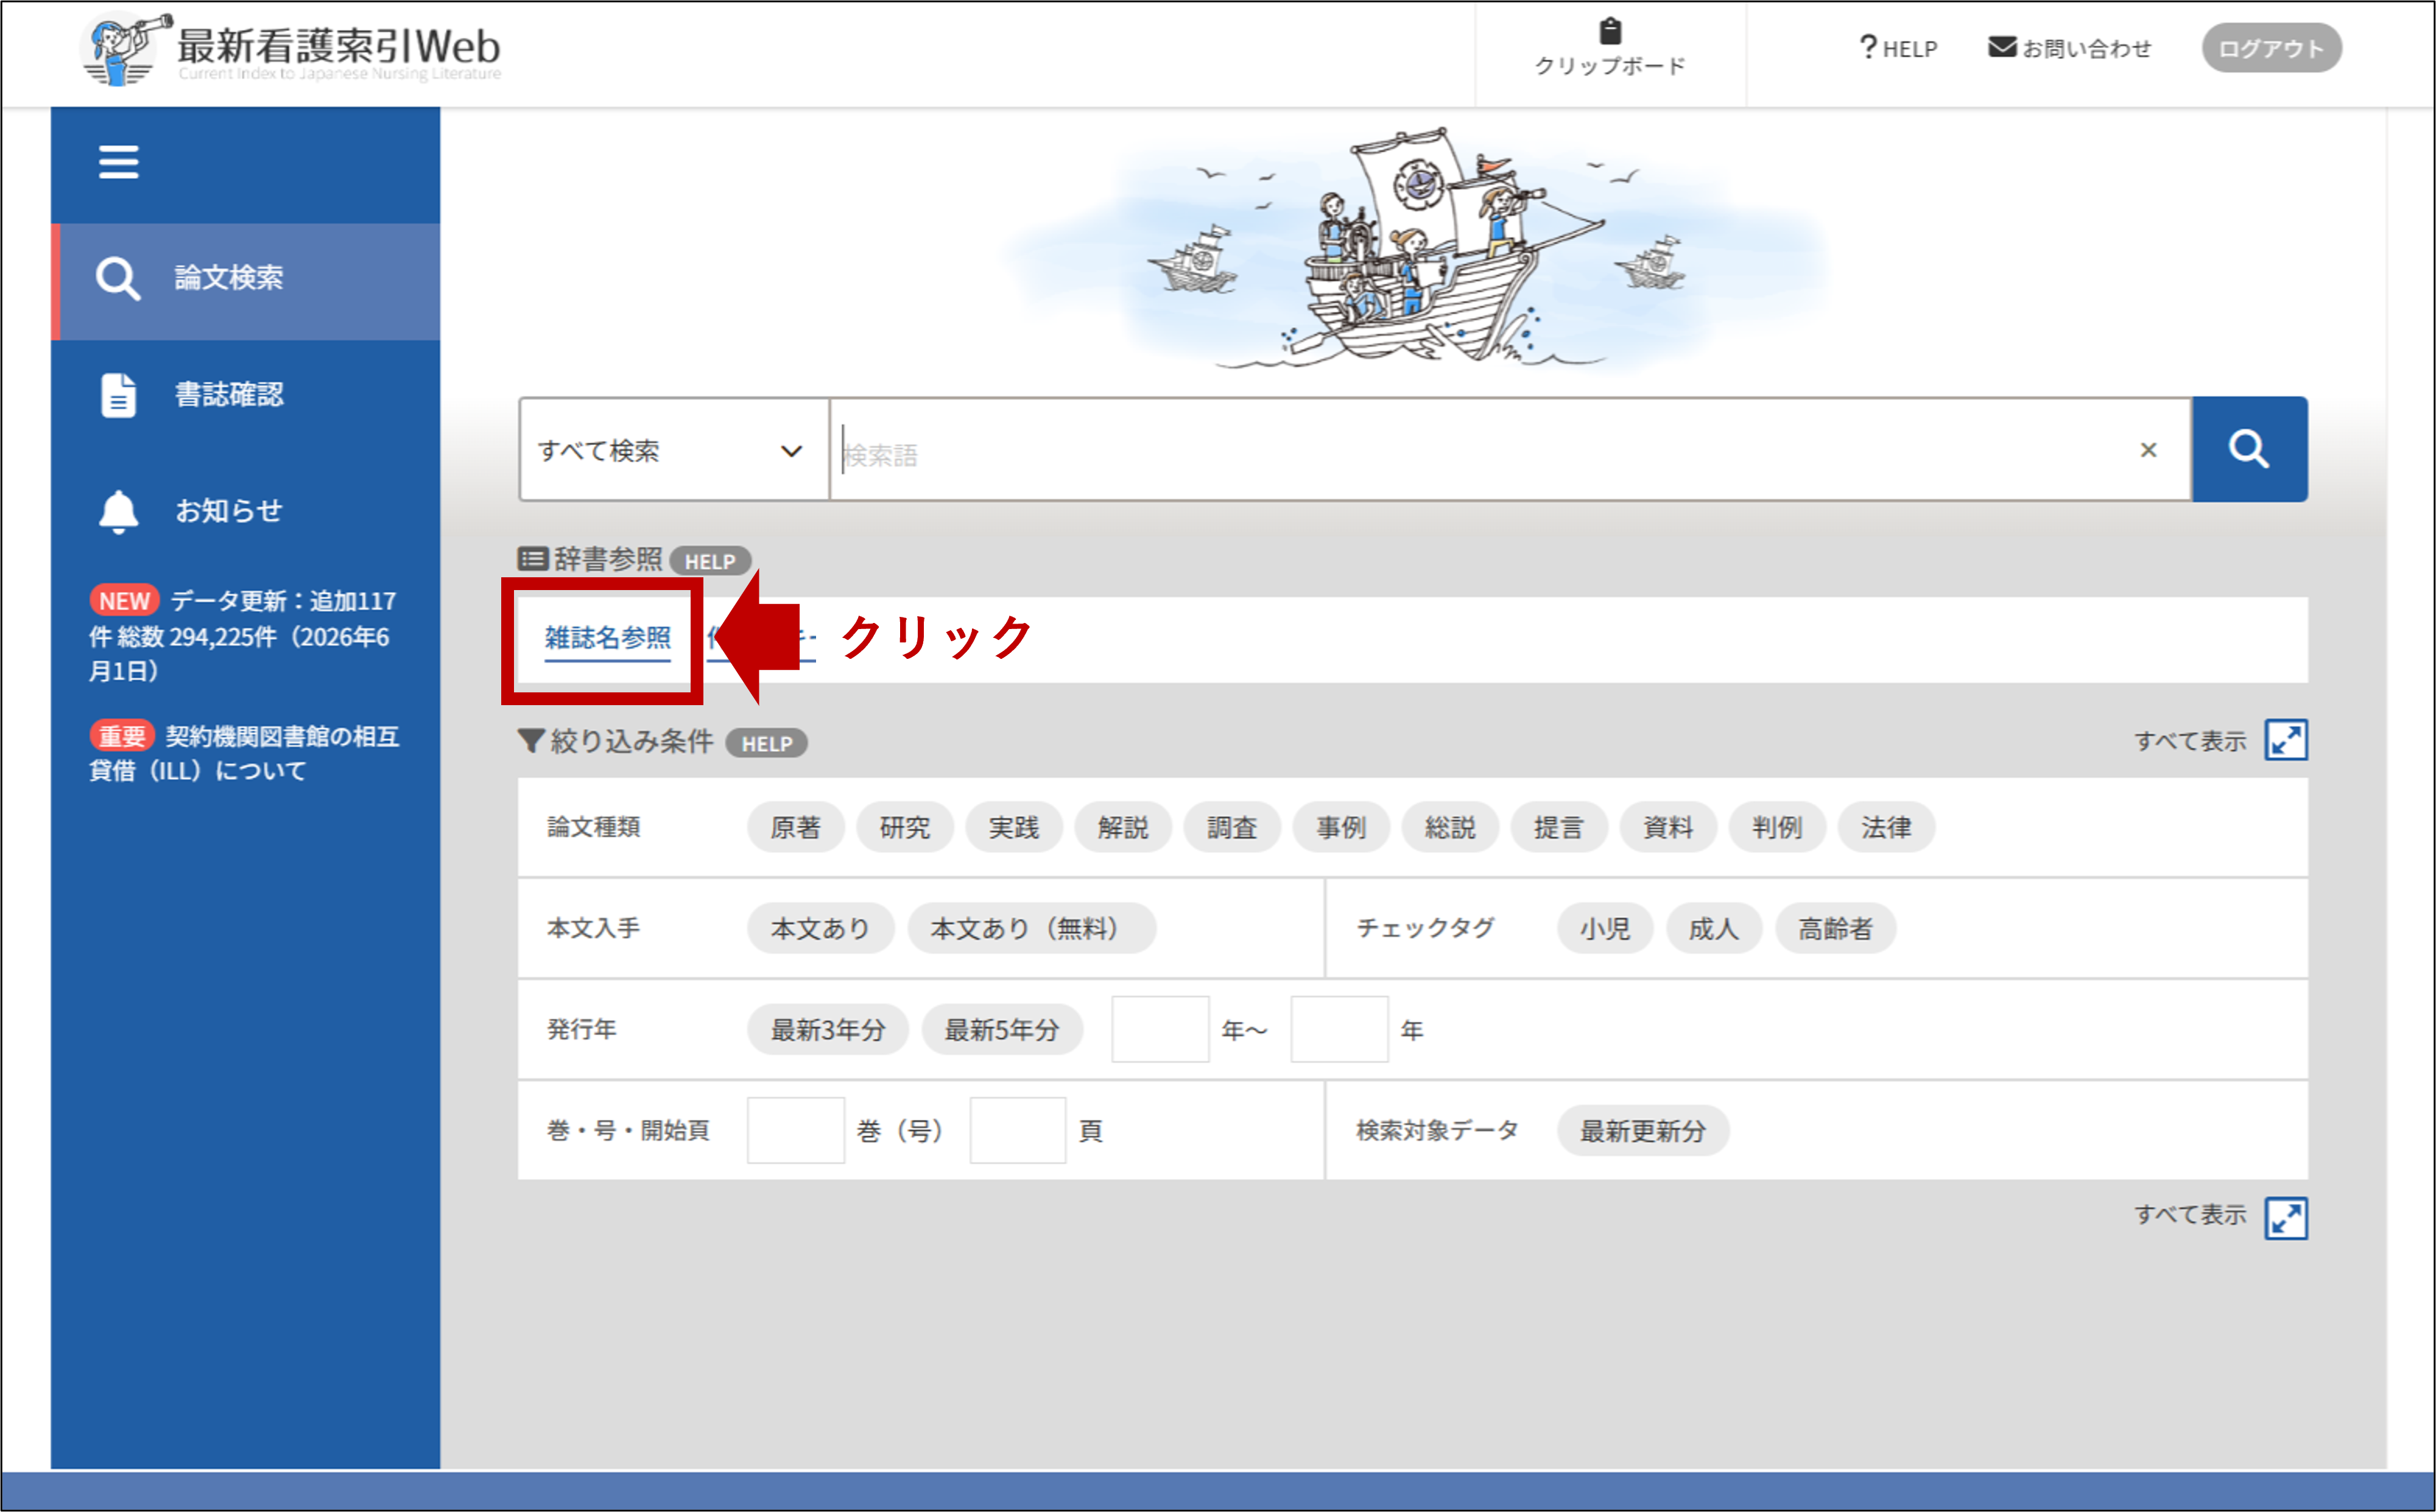
Task: Open the ? HELP link in the header
Action: tap(1897, 48)
